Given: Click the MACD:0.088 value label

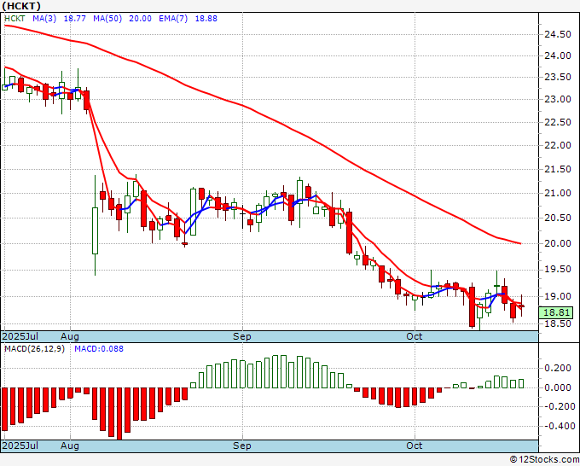Looking at the screenshot, I should pos(99,349).
